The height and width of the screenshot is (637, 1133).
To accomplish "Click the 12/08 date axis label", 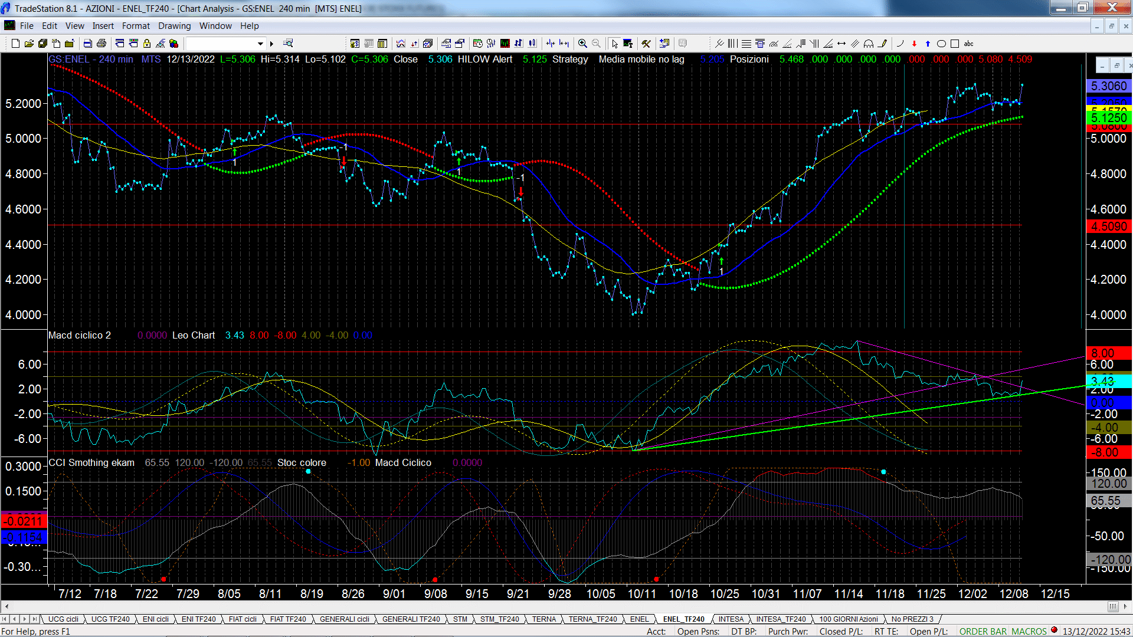I will point(1014,594).
